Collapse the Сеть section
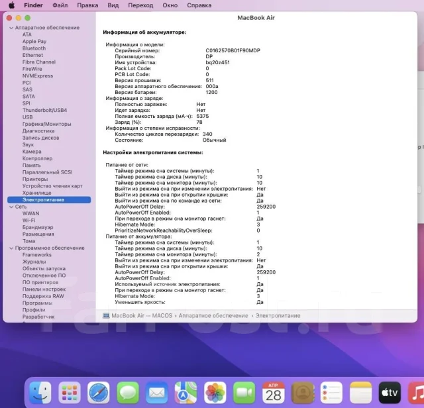 (11, 207)
